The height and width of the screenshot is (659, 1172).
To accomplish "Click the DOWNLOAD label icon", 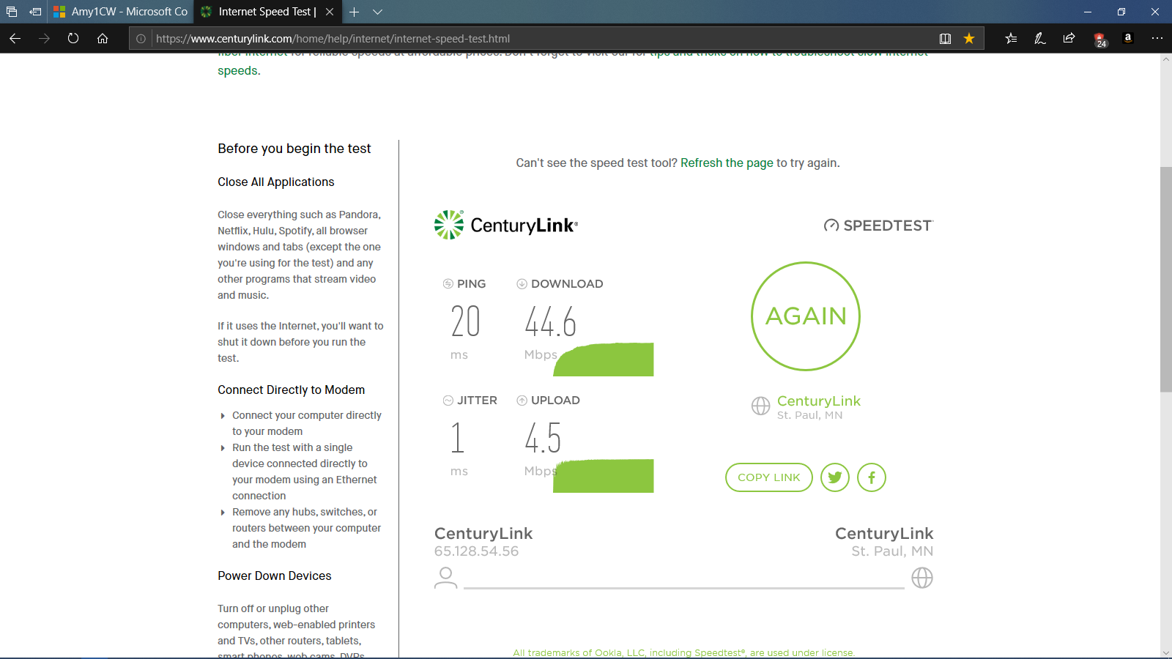I will [522, 283].
